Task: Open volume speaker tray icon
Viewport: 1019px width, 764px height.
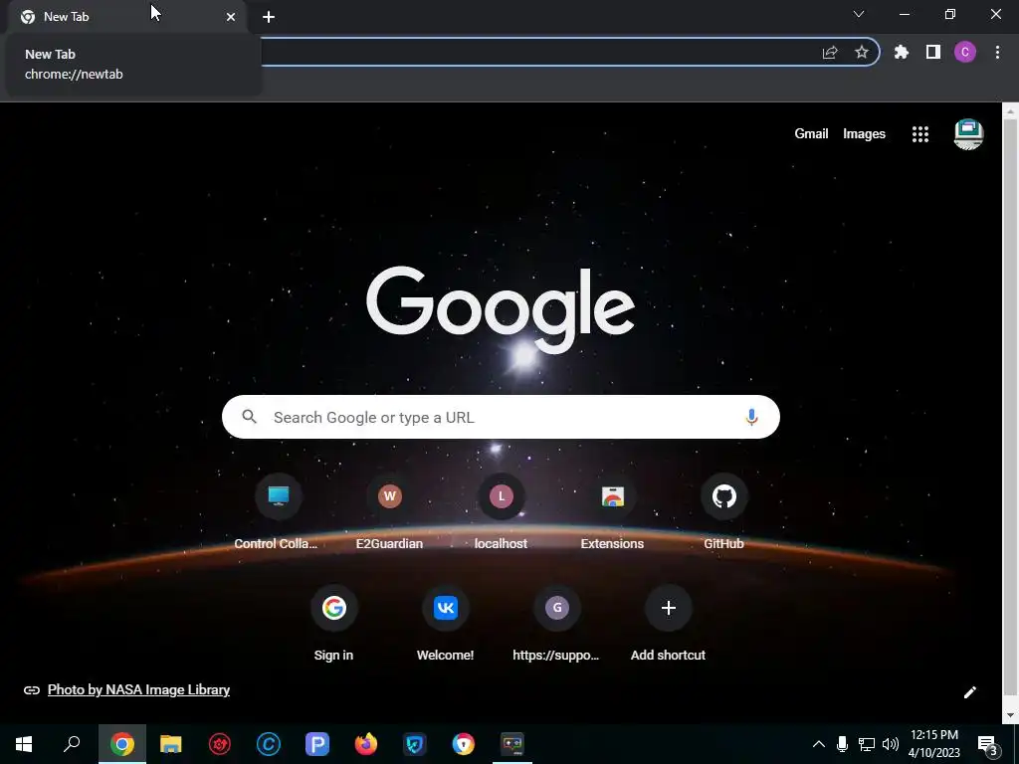Action: (x=891, y=744)
